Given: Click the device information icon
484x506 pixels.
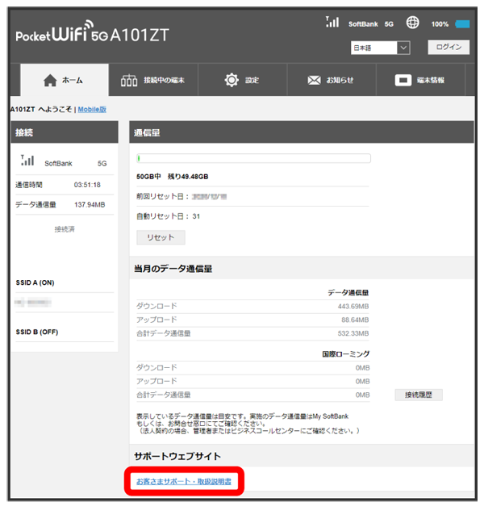Looking at the screenshot, I should [403, 81].
